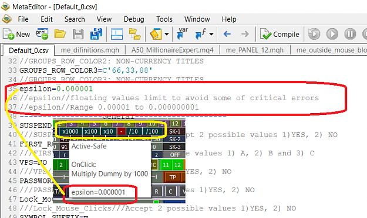Viewport: 367px width, 218px height.
Task: Click the red minus button
Action: tap(121, 131)
